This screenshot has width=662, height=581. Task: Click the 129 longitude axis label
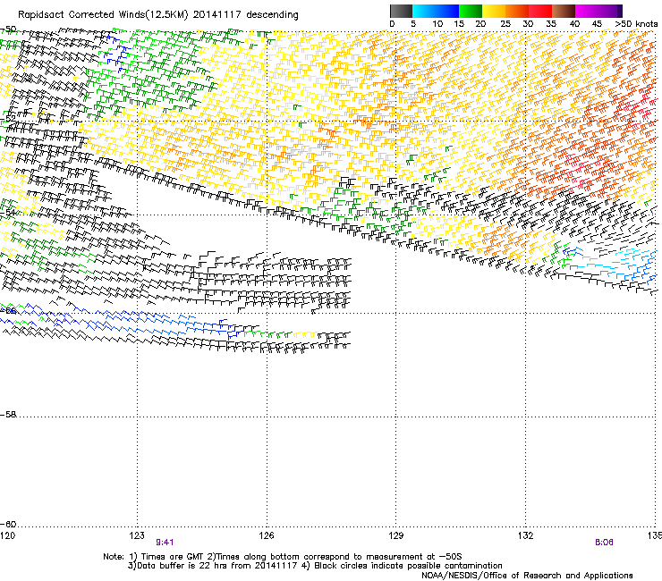(x=396, y=535)
